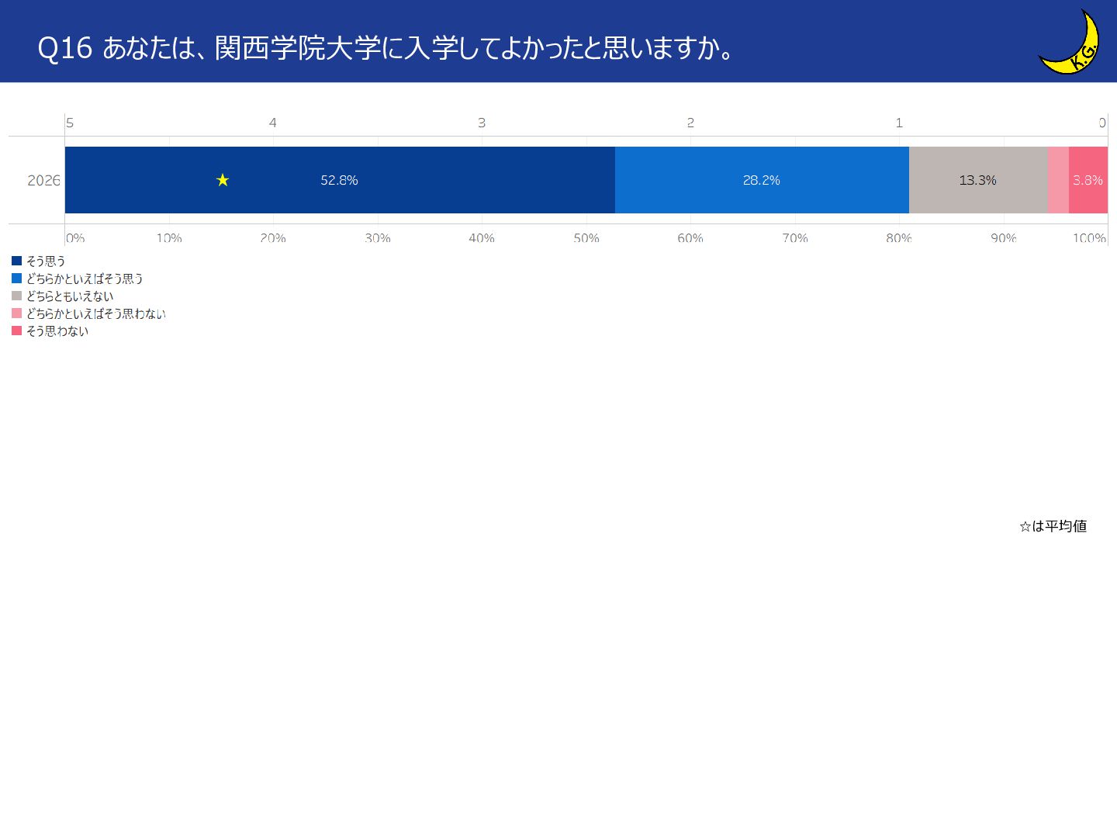Click the Q16 question title text
Viewport: 1117px width, 838px height.
386,48
